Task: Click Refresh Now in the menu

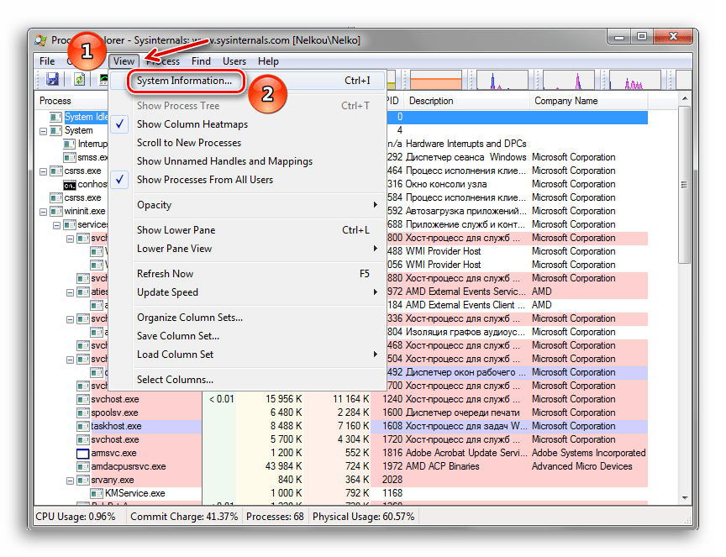Action: point(166,274)
